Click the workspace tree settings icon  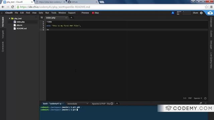[x=36, y=17]
